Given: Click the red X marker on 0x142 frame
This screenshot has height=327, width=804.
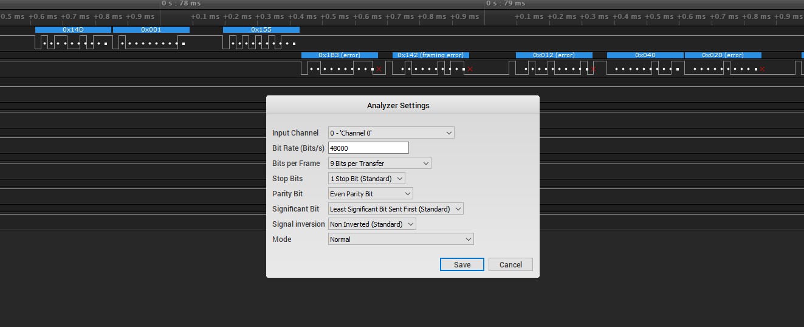Looking at the screenshot, I should (470, 69).
